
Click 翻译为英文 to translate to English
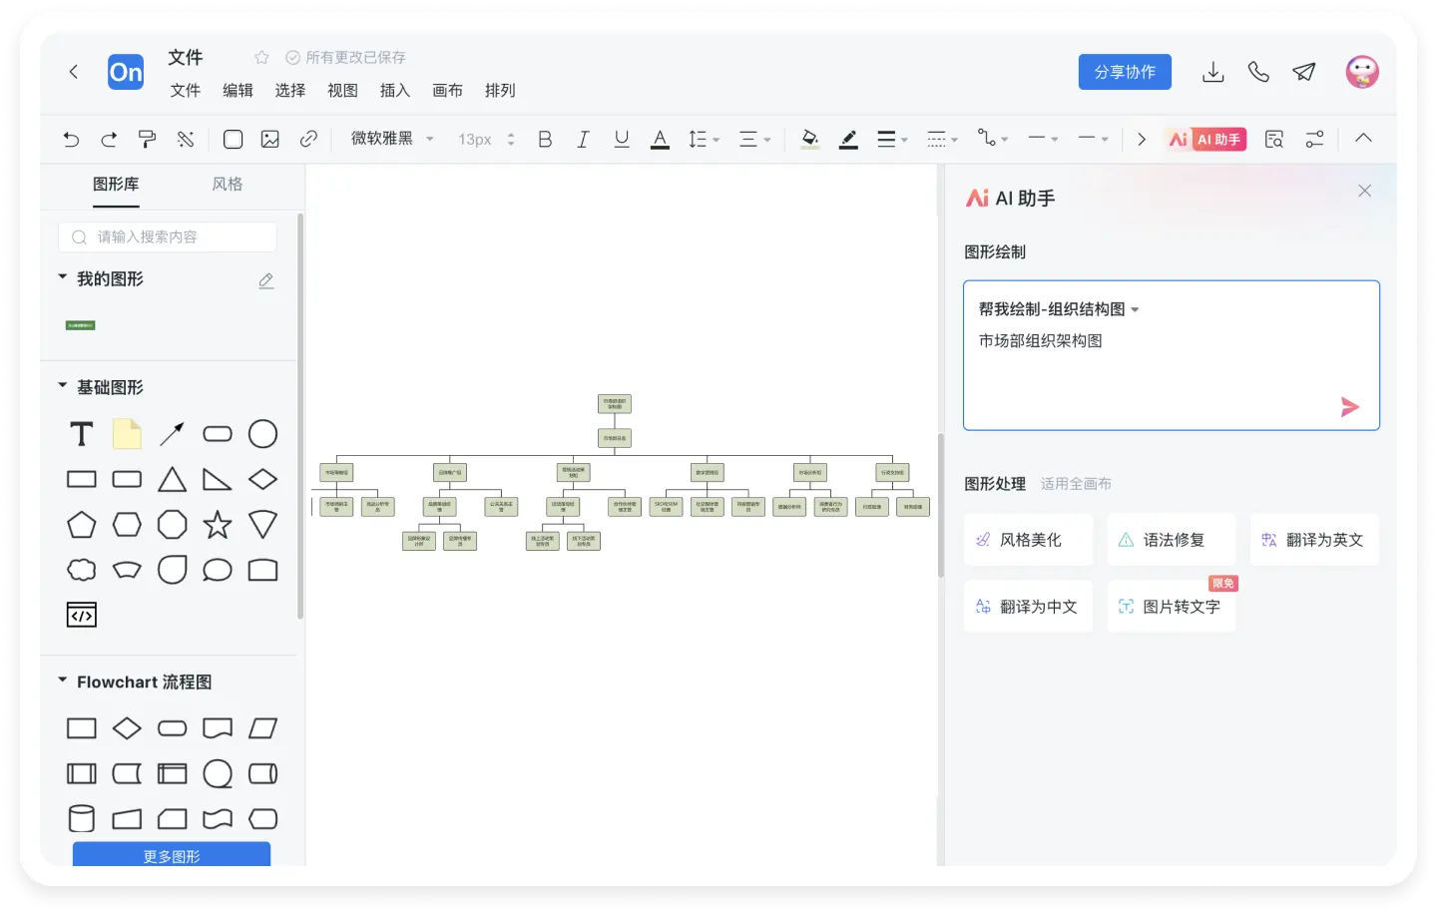[1315, 539]
